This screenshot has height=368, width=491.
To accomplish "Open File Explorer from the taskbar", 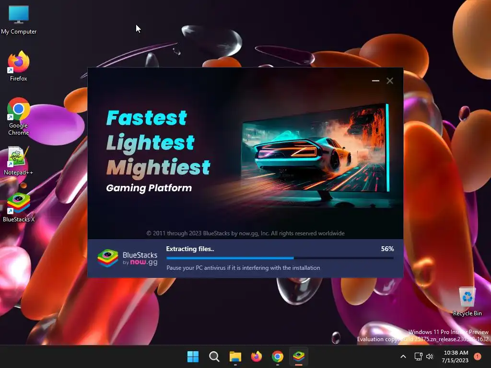I will [235, 356].
